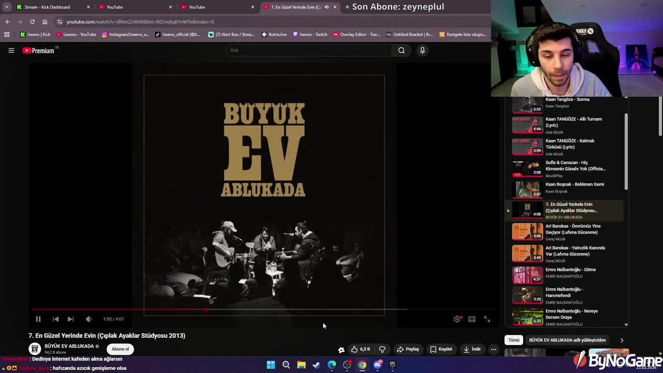
Task: Close the Stream - Kick Dashboard tab
Action: [88, 7]
